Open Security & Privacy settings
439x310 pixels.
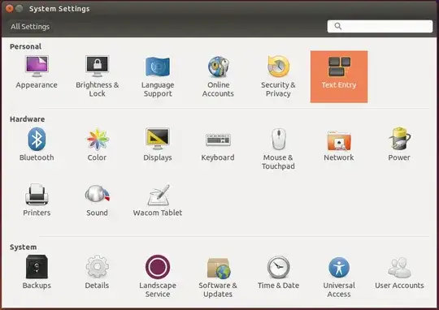point(278,76)
